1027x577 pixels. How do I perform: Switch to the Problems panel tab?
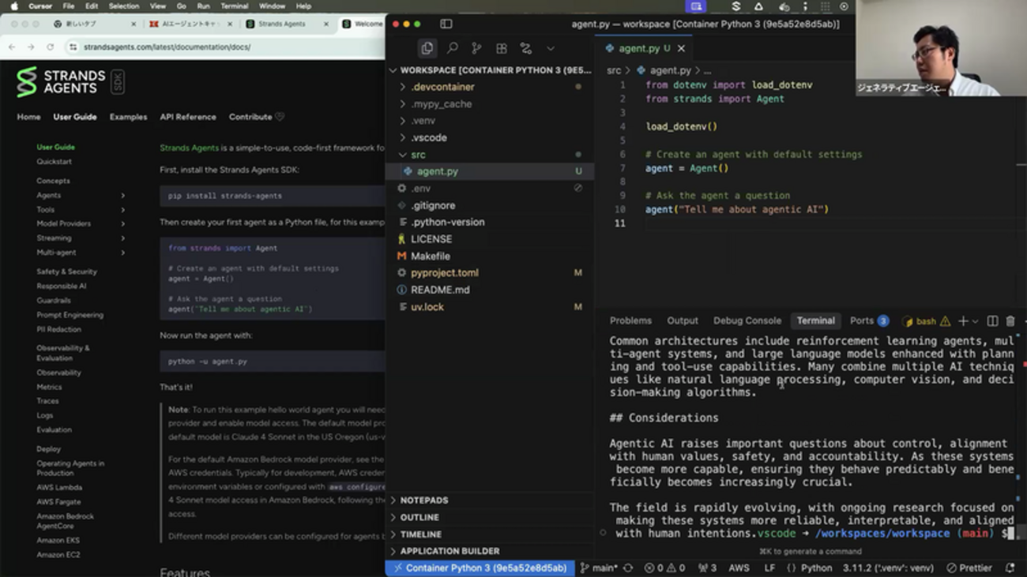[x=630, y=320]
